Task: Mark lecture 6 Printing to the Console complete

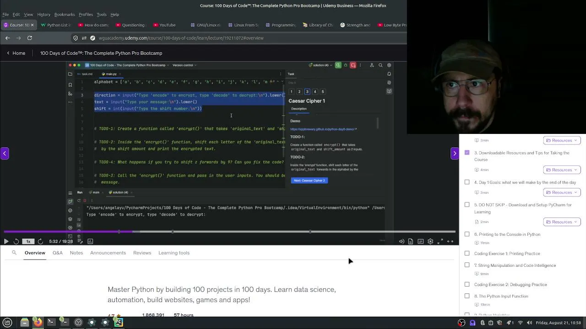Action: 467,234
